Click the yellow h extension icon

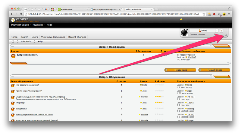[x=224, y=14]
